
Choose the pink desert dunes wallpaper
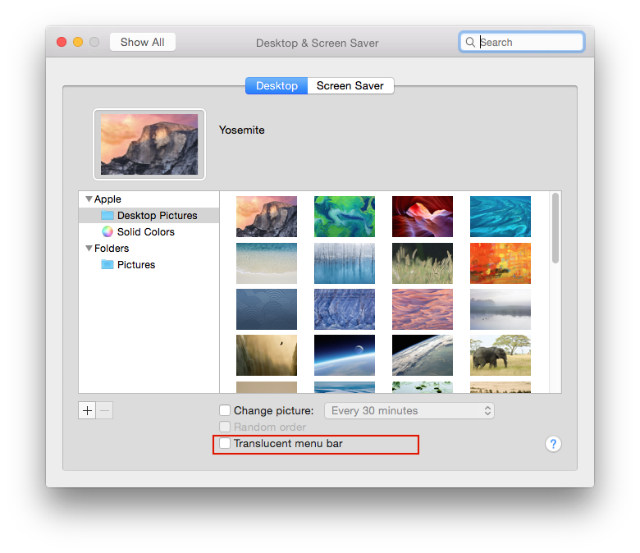pos(423,309)
